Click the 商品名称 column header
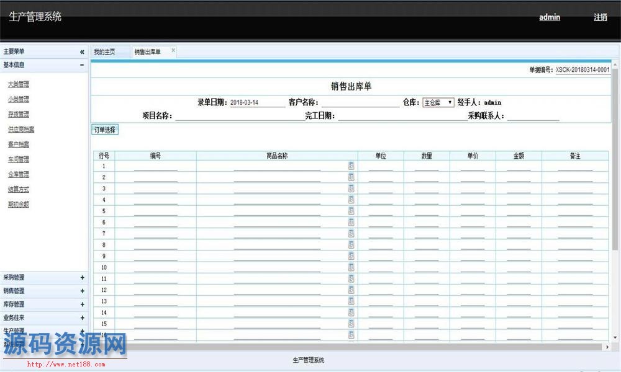Image resolution: width=621 pixels, height=372 pixels. [277, 156]
